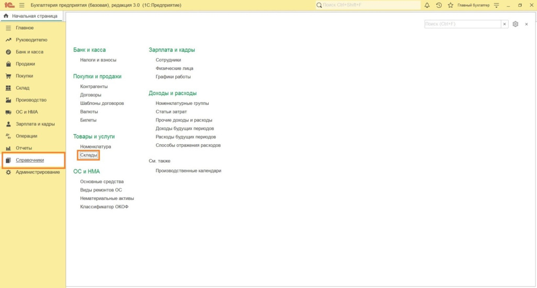Image resolution: width=537 pixels, height=288 pixels.
Task: Click the Администрирование gear icon
Action: tap(8, 172)
